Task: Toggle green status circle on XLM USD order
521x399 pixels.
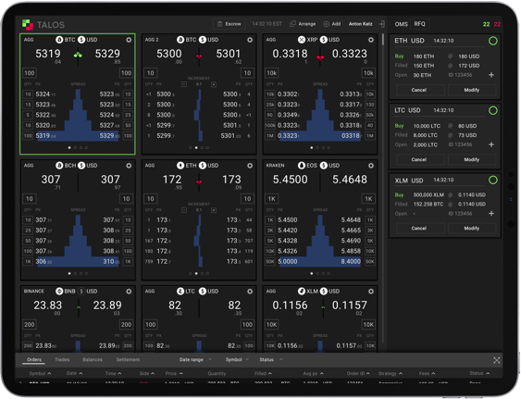Action: click(x=493, y=181)
